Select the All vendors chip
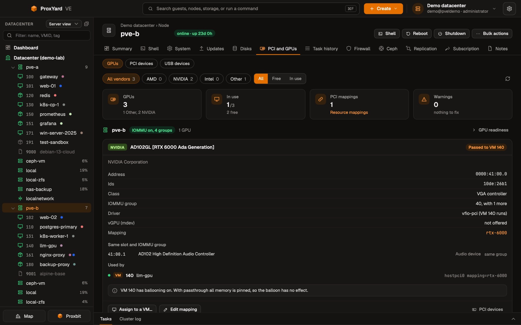This screenshot has width=521, height=325. [121, 79]
